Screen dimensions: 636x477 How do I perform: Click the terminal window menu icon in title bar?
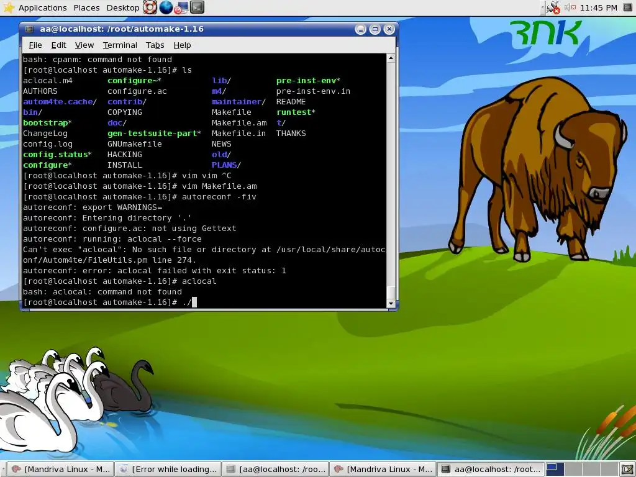click(x=29, y=29)
